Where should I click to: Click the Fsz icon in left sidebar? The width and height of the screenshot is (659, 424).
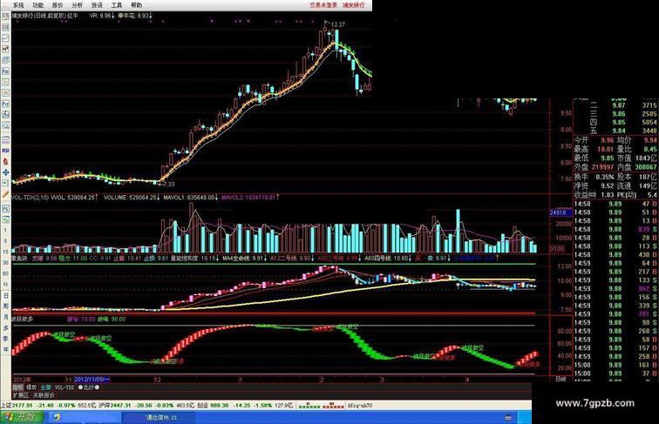(x=5, y=104)
